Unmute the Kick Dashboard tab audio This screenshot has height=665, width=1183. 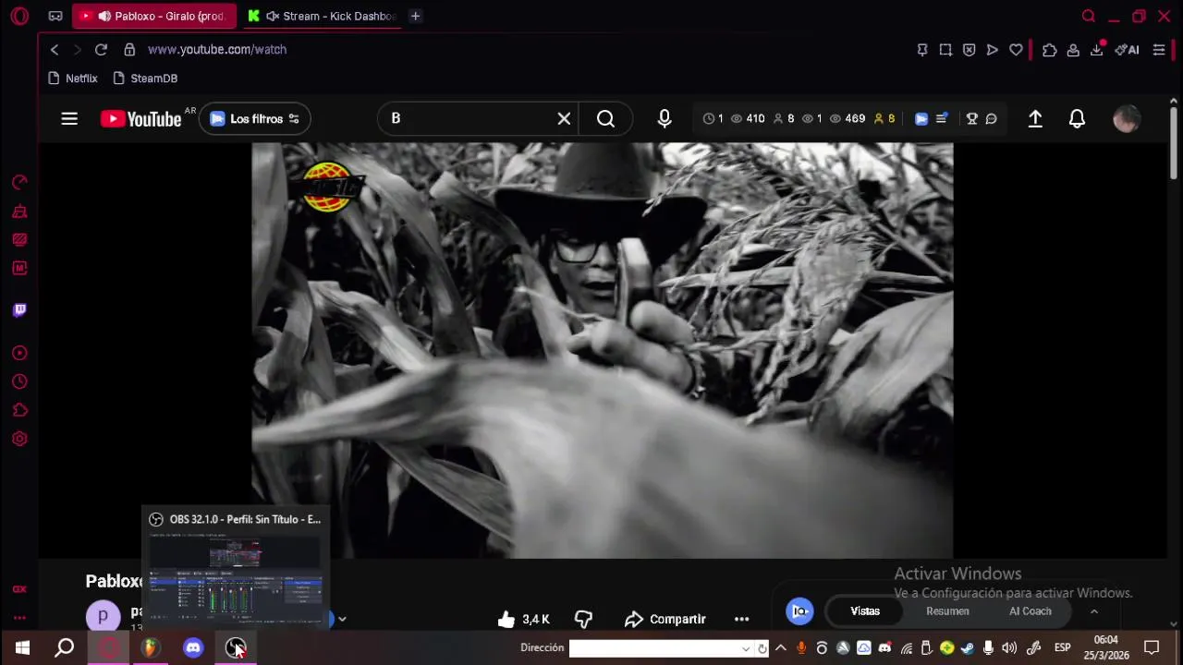[273, 16]
